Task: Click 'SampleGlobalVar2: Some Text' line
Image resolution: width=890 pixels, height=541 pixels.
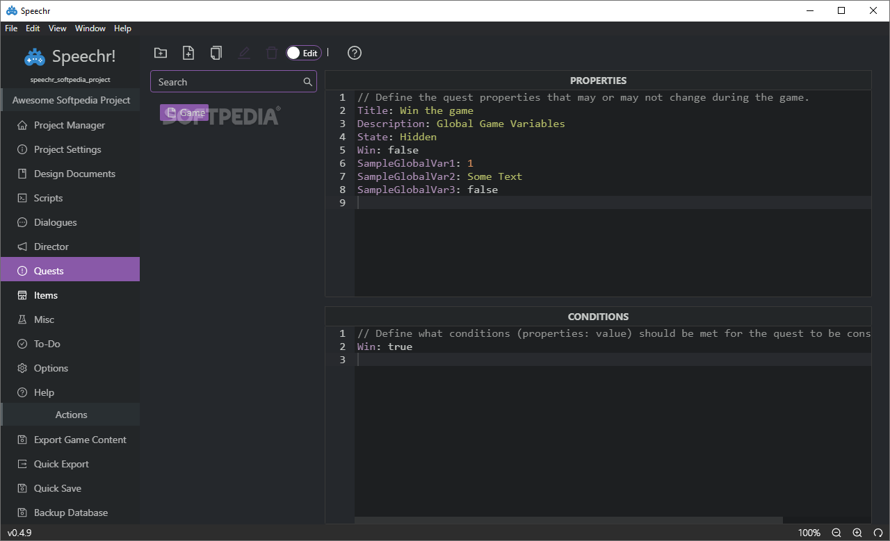Action: [439, 176]
